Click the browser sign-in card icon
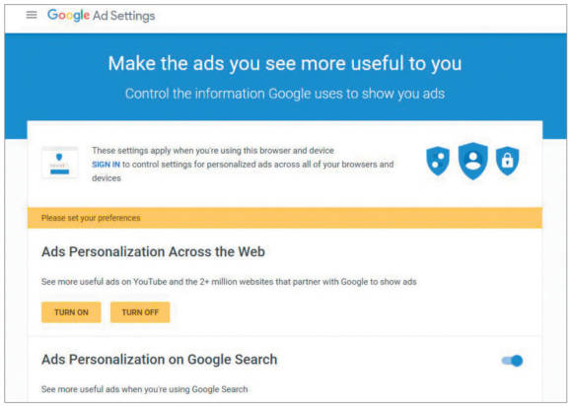This screenshot has height=406, width=572. (x=60, y=163)
